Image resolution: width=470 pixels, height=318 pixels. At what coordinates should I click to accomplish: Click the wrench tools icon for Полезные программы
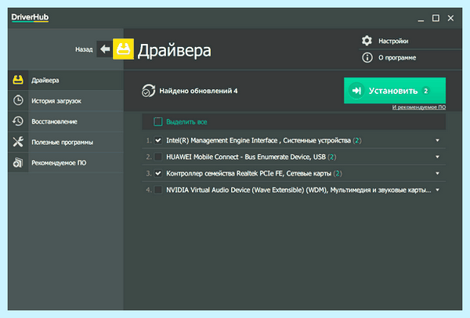pos(18,142)
